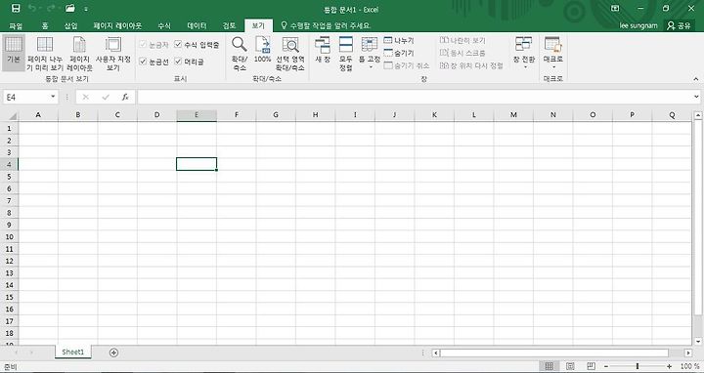Select row 10 header
The image size is (704, 373).
[9, 236]
